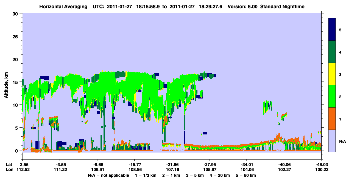Click the longitude value 109.91

click(98, 170)
